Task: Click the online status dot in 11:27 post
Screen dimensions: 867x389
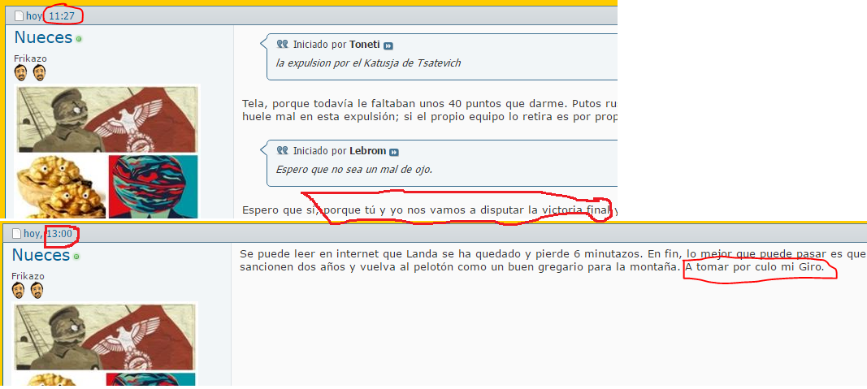Action: tap(79, 39)
